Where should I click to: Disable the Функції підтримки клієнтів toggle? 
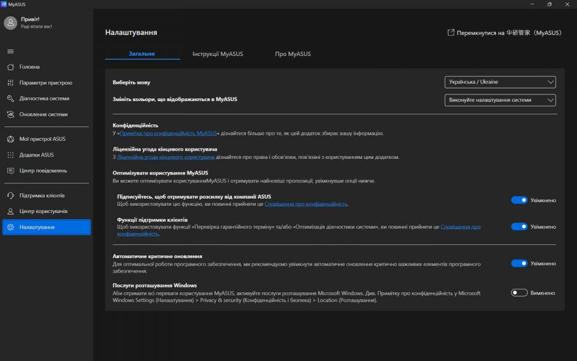tap(519, 227)
